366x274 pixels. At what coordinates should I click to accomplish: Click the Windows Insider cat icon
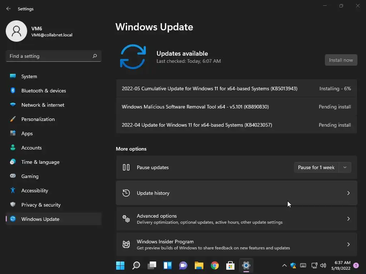[126, 244]
